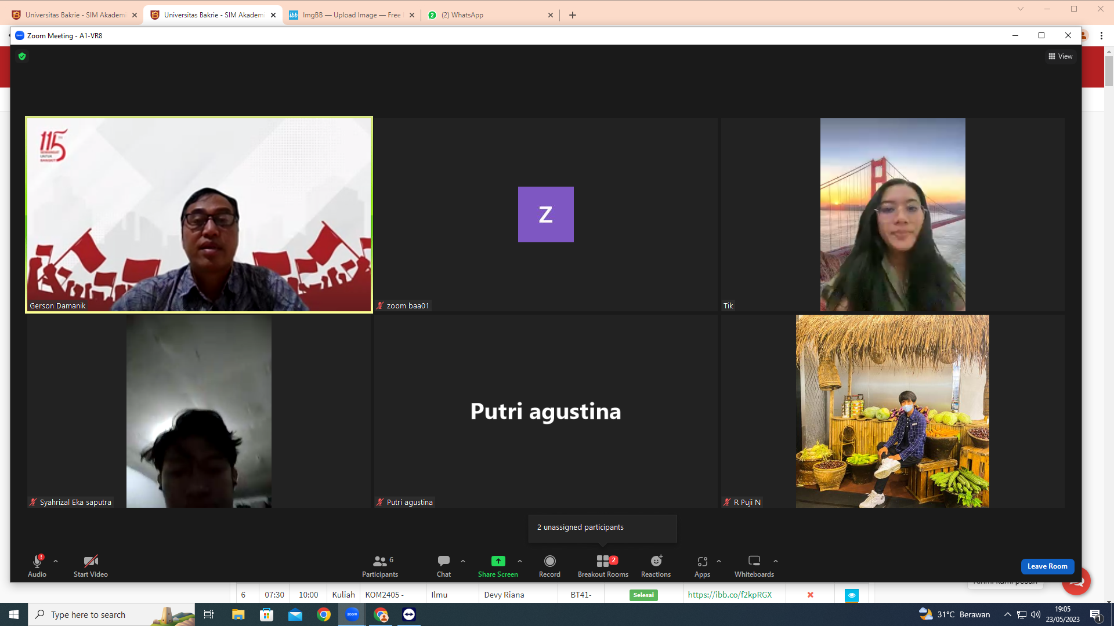Screen dimensions: 1114x626
Task: Open browser tab search chevron
Action: click(x=1021, y=9)
